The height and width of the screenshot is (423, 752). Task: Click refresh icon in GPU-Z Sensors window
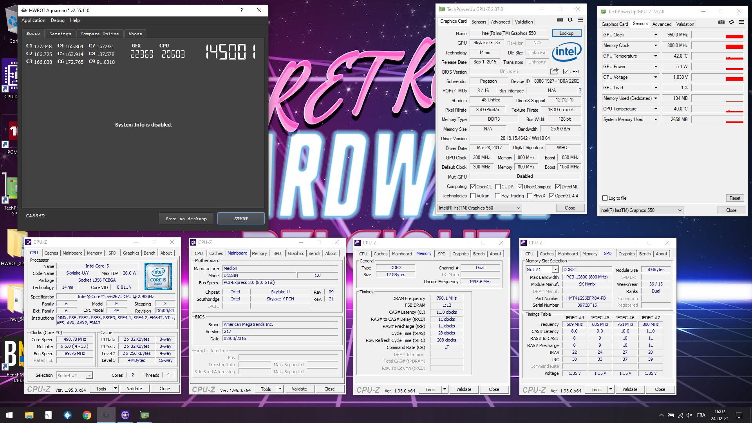pyautogui.click(x=732, y=22)
